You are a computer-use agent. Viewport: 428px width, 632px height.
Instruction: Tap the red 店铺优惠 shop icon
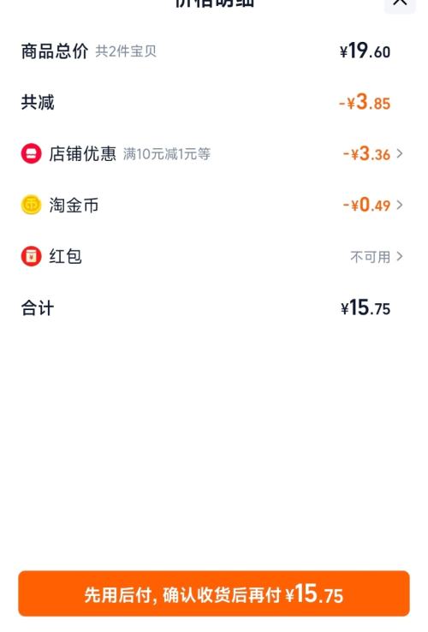31,153
